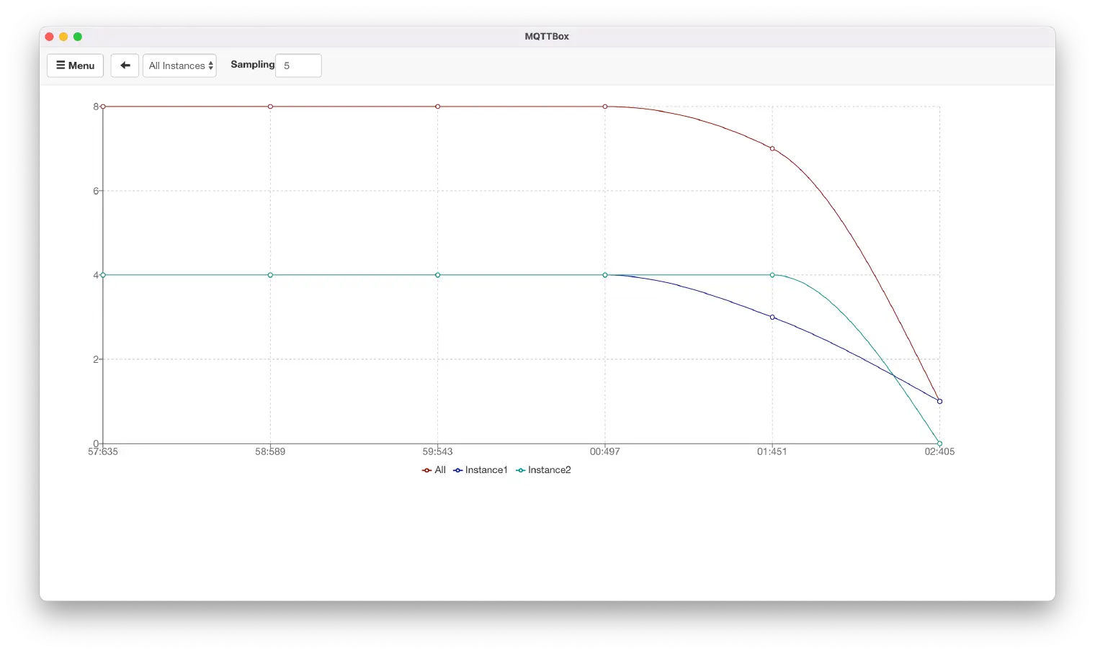Click the red data point at 57:635
The height and width of the screenshot is (653, 1095).
(x=103, y=107)
